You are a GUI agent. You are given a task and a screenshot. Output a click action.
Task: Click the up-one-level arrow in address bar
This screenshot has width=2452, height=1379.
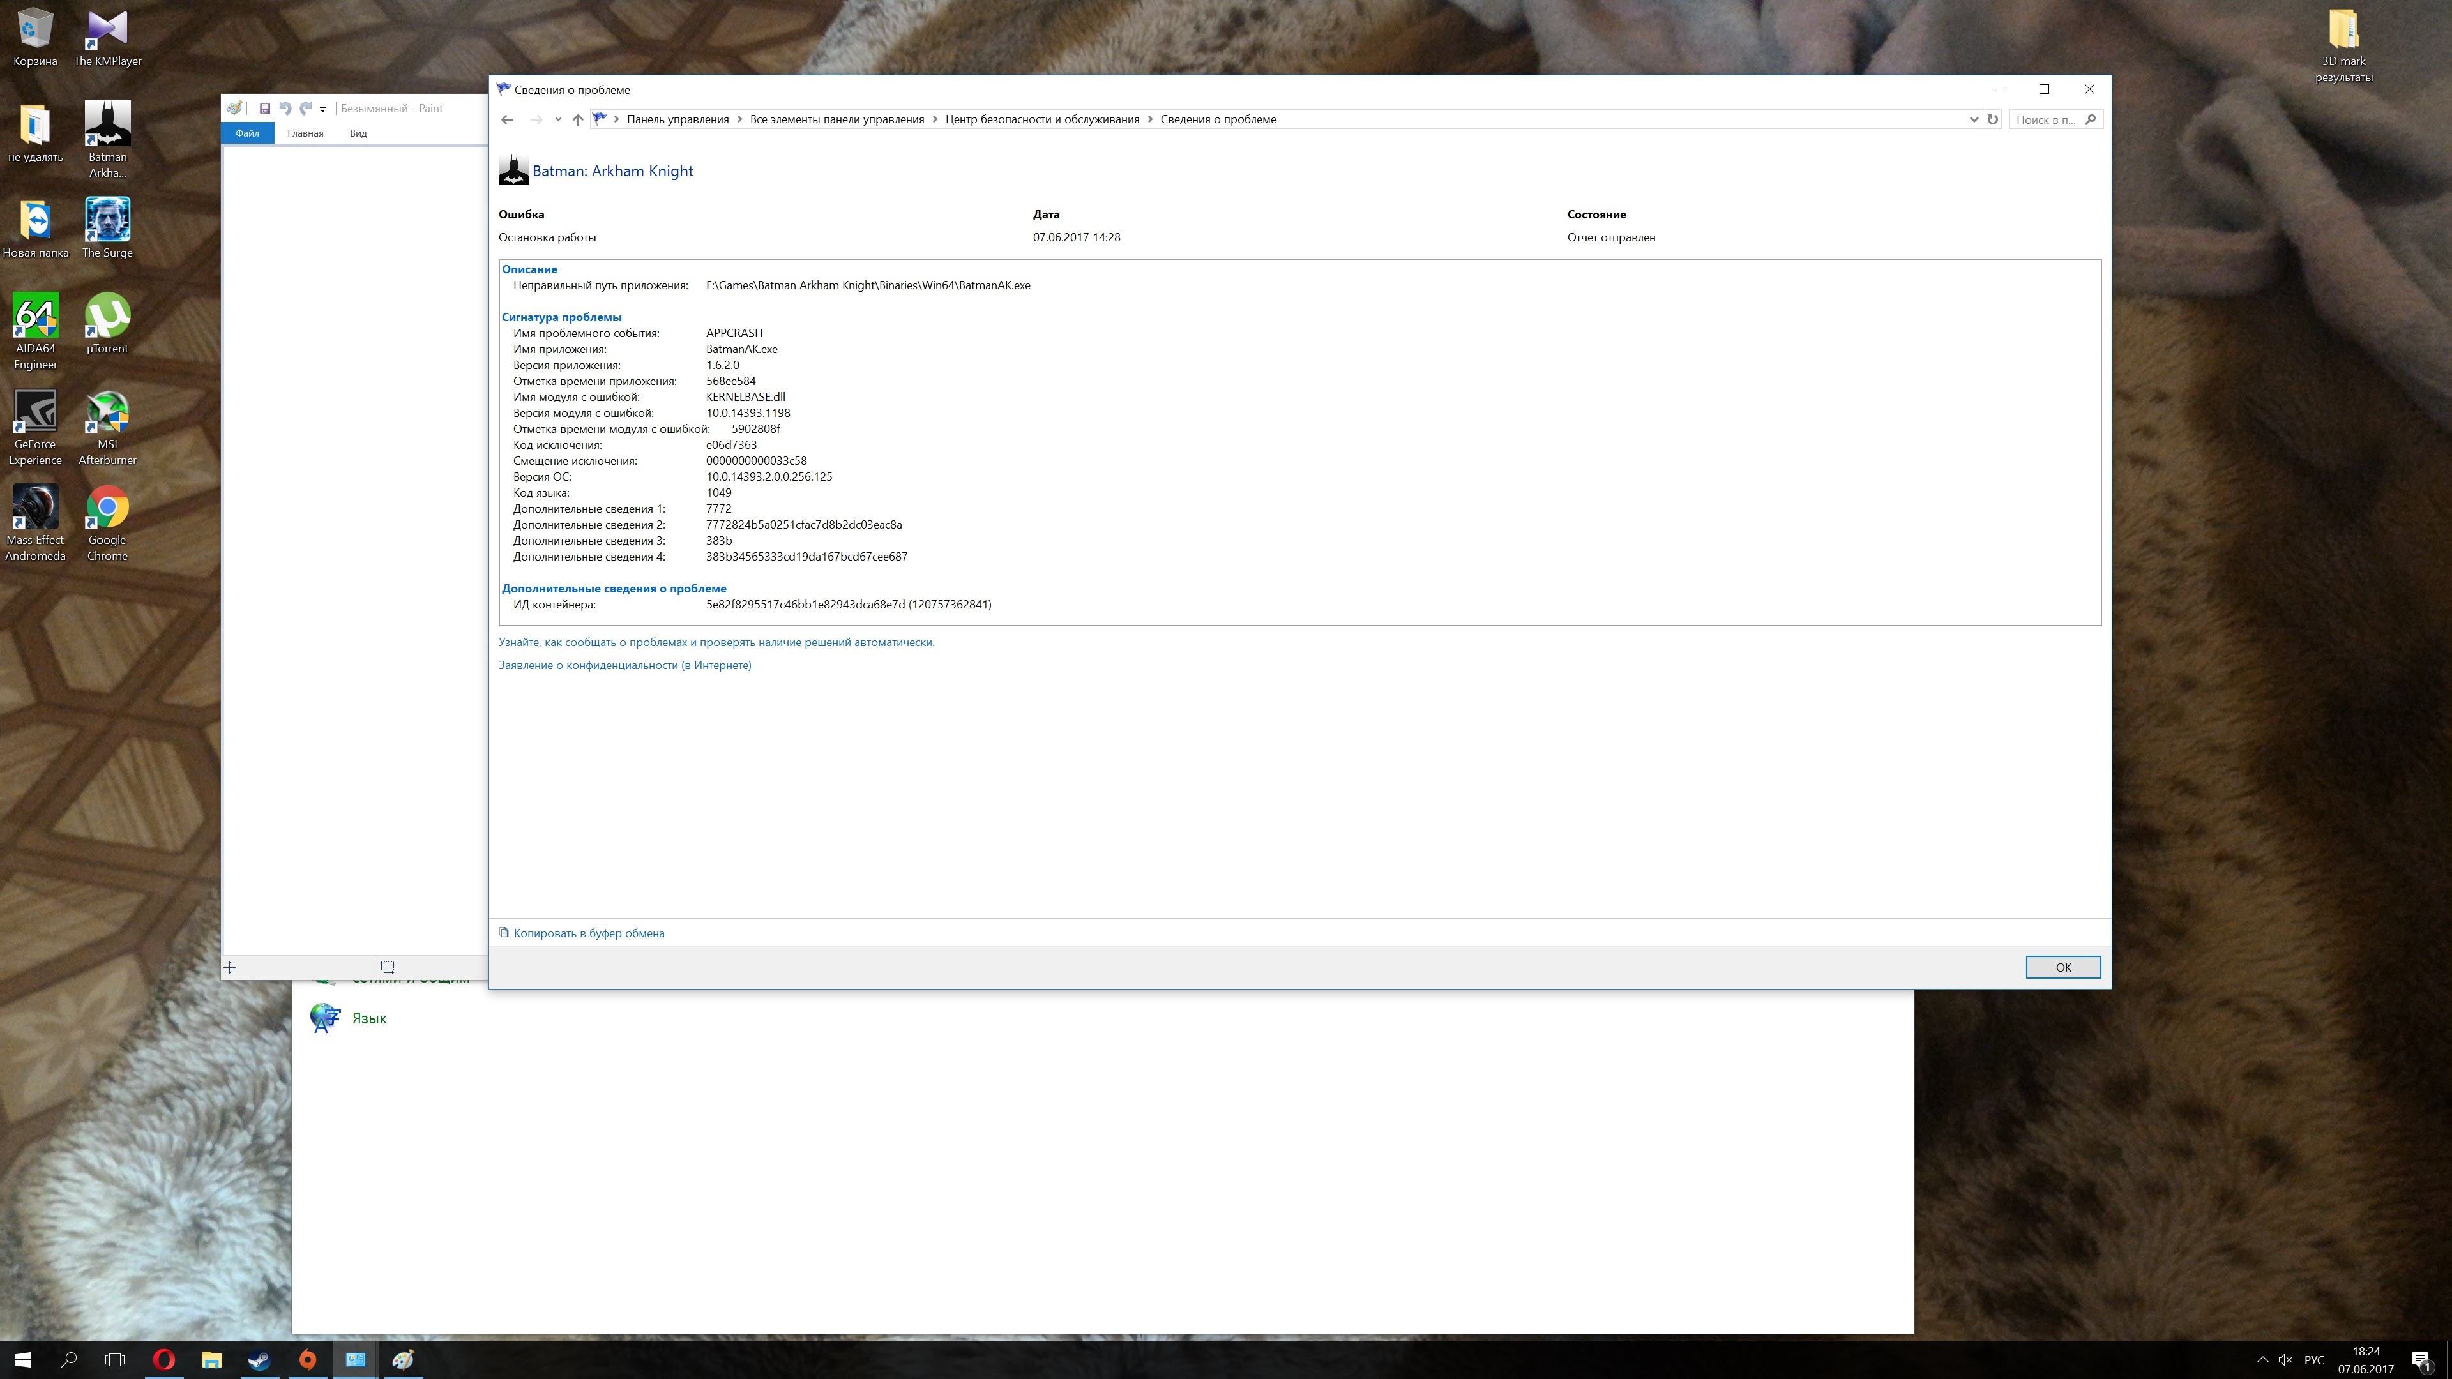point(578,120)
